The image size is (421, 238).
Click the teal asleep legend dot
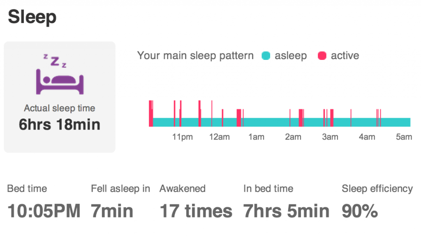(x=266, y=56)
